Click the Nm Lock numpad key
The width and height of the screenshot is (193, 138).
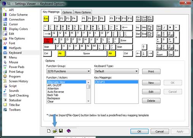point(159,28)
